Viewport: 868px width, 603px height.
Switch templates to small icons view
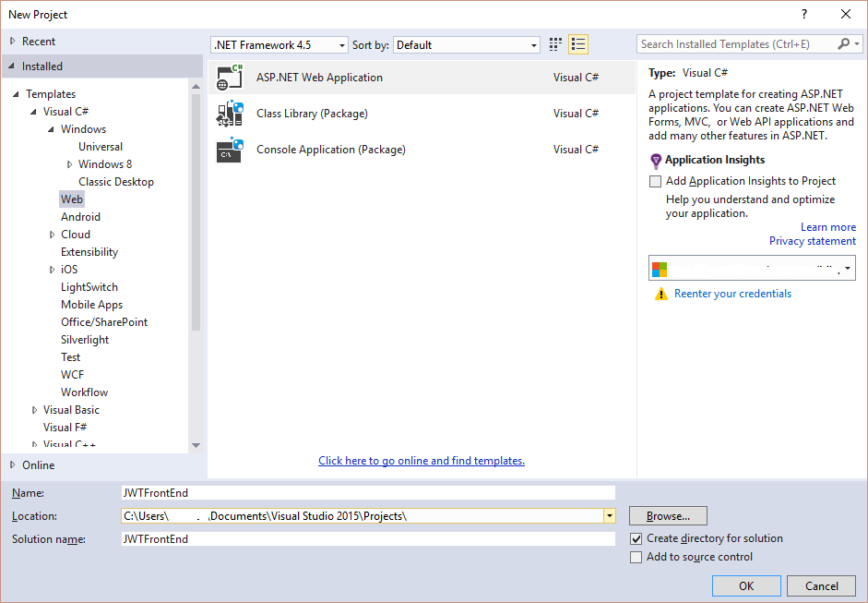click(554, 43)
